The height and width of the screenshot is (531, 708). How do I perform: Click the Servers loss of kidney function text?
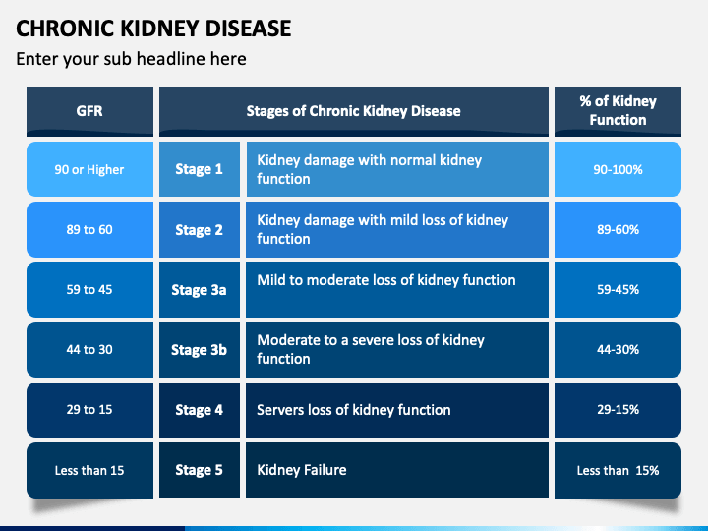pyautogui.click(x=354, y=410)
